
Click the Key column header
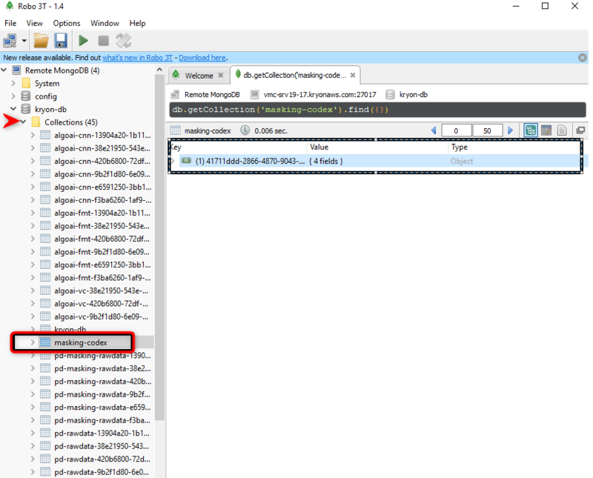tap(238, 147)
